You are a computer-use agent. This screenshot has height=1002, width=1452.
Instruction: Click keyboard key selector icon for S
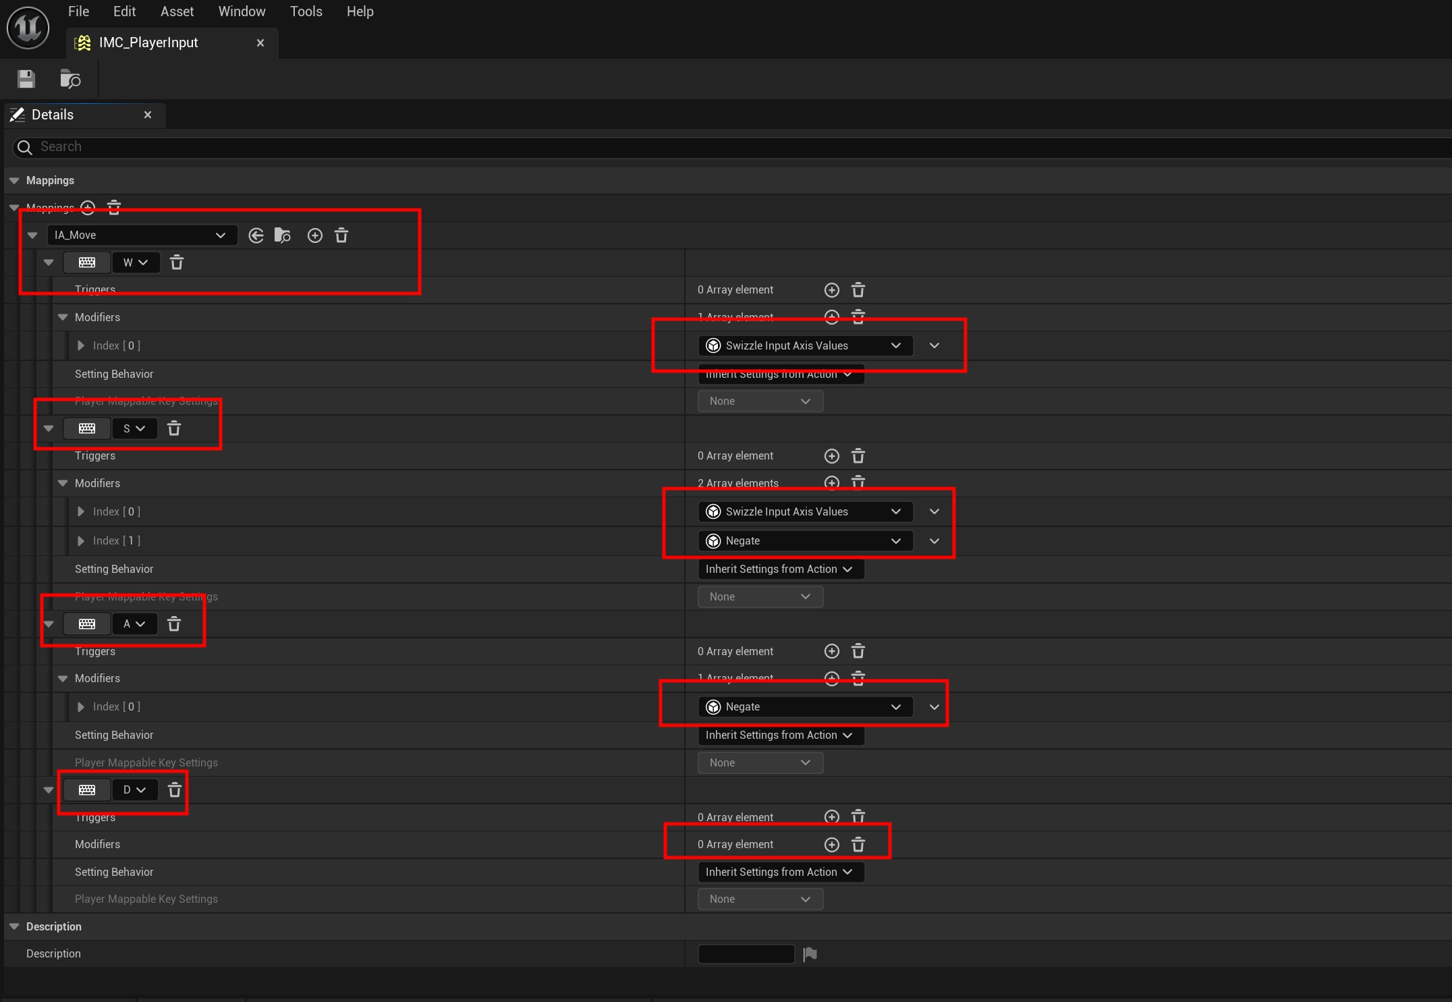pos(87,428)
